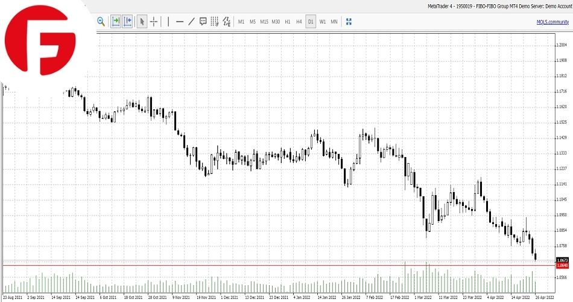Switch to M1 timeframe

pos(241,22)
